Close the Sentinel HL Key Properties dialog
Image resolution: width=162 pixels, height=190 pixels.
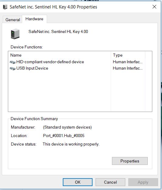[x=154, y=7]
